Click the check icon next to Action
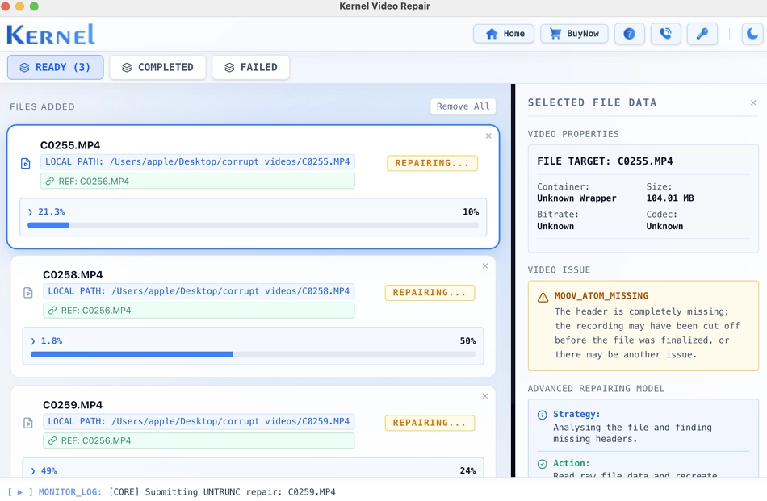 542,464
